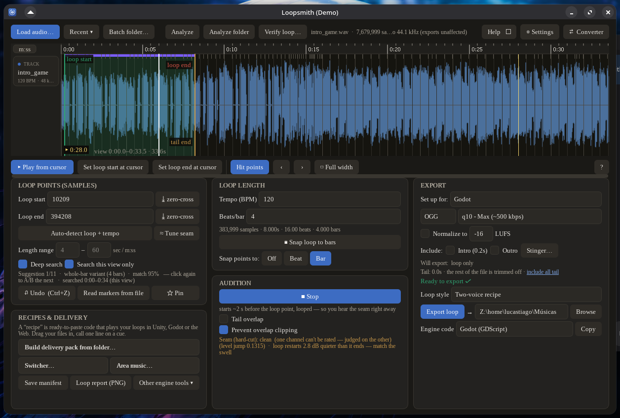Click the Analyze button

[182, 32]
